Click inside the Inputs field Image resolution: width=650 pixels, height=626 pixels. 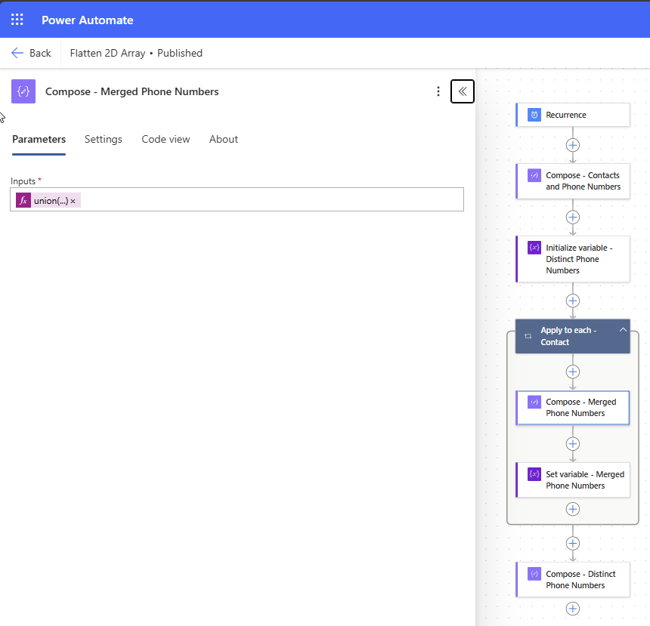237,199
